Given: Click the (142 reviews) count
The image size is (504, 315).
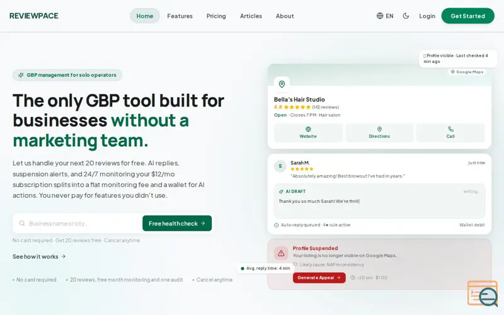Looking at the screenshot, I should 325,107.
